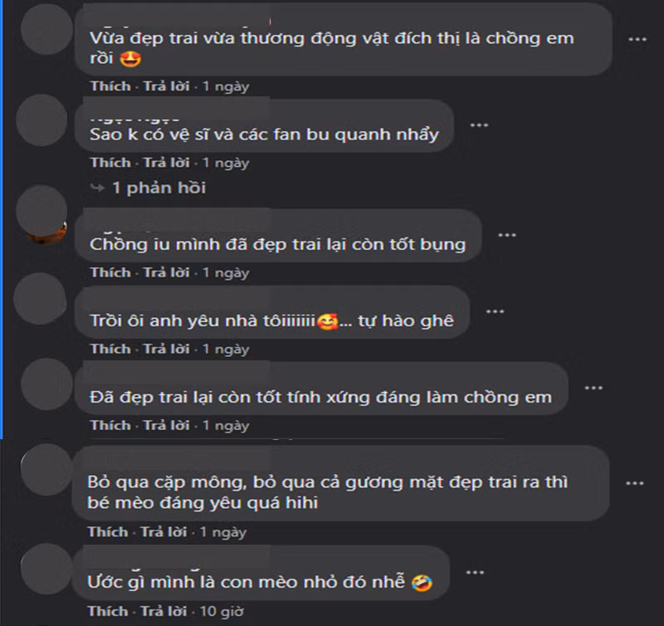Click Thích under 'Ước gì mình là con mèo' comment
664x626 pixels.
(x=108, y=611)
